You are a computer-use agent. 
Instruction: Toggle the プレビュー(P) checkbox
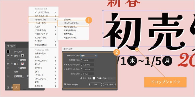coord(65,85)
